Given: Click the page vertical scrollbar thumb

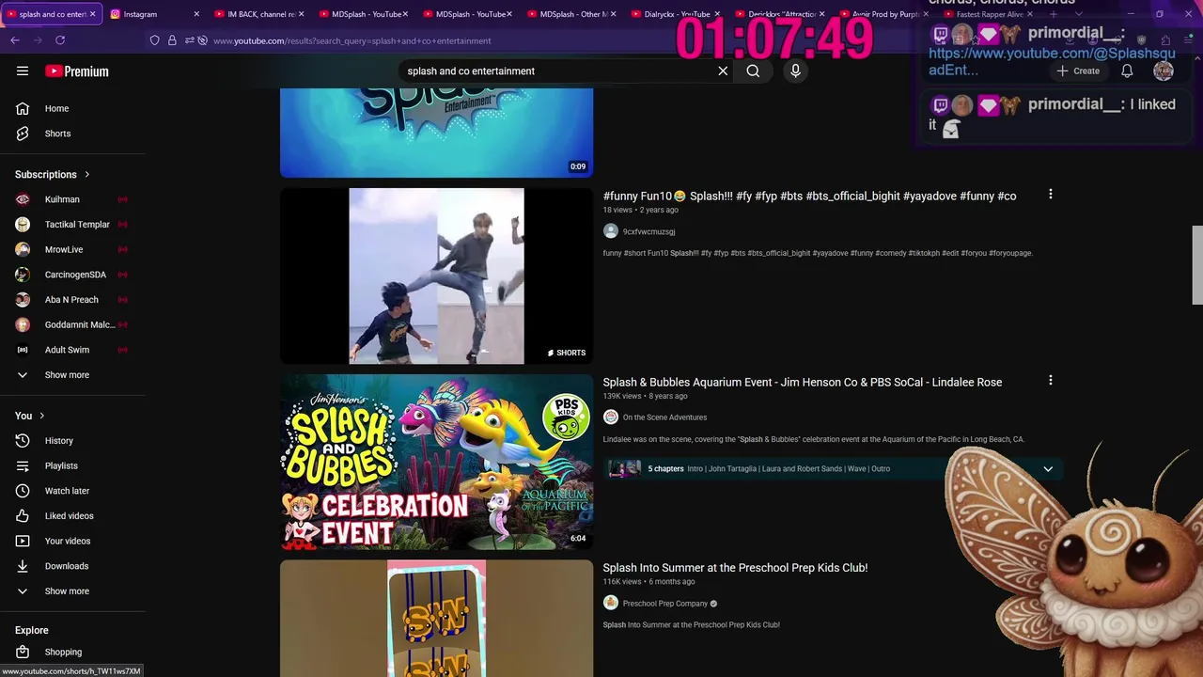Looking at the screenshot, I should 1196,265.
